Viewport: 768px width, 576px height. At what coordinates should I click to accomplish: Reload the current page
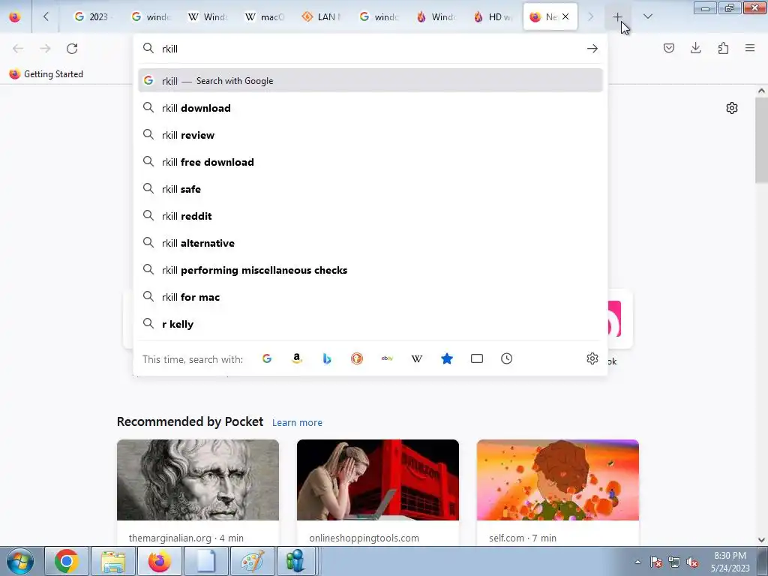72,49
